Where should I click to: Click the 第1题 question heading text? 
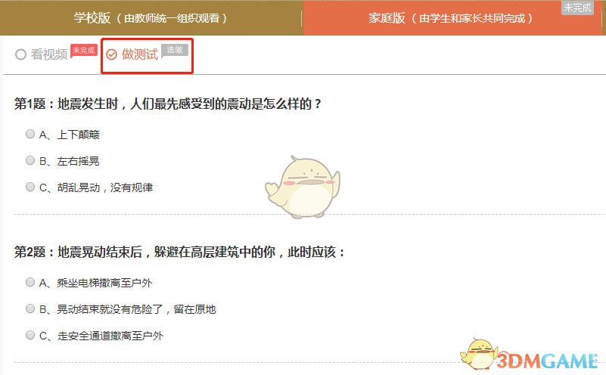click(168, 104)
